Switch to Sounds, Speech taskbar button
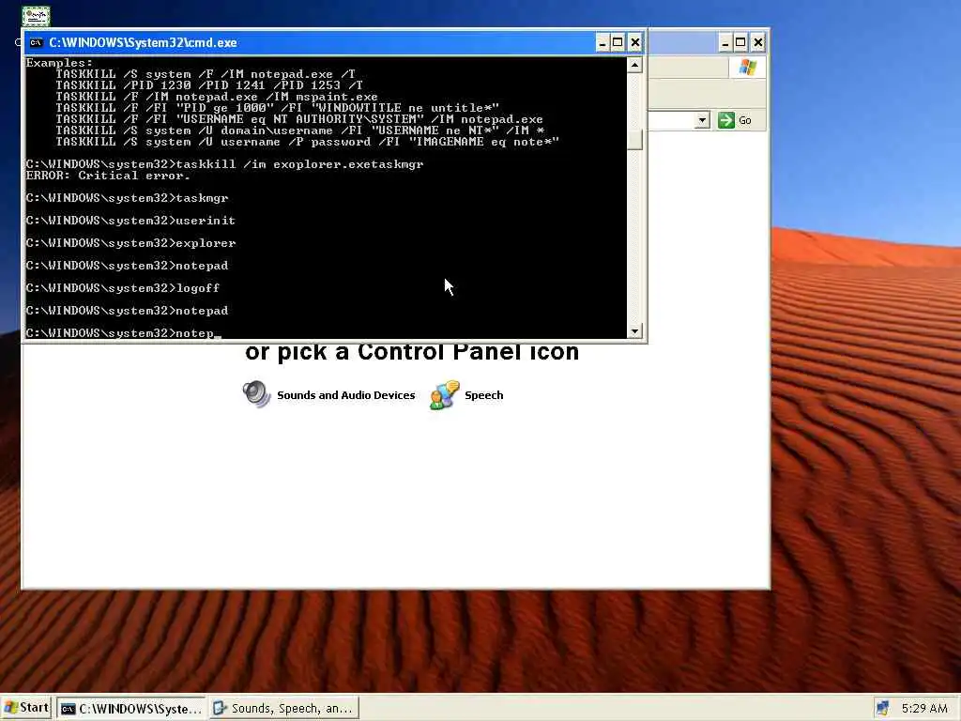 click(283, 709)
